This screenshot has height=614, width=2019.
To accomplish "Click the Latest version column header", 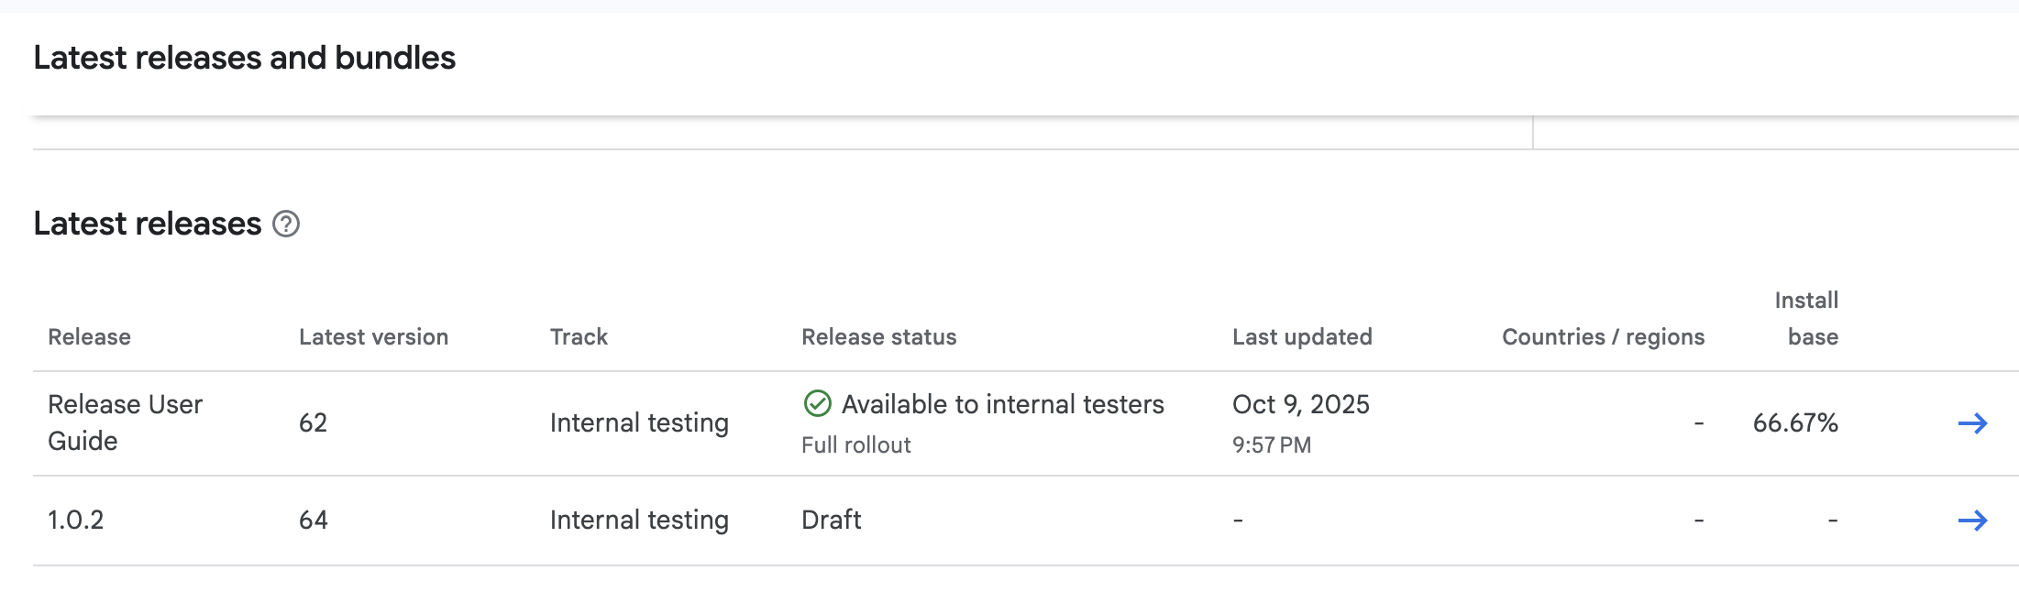I will click(373, 337).
